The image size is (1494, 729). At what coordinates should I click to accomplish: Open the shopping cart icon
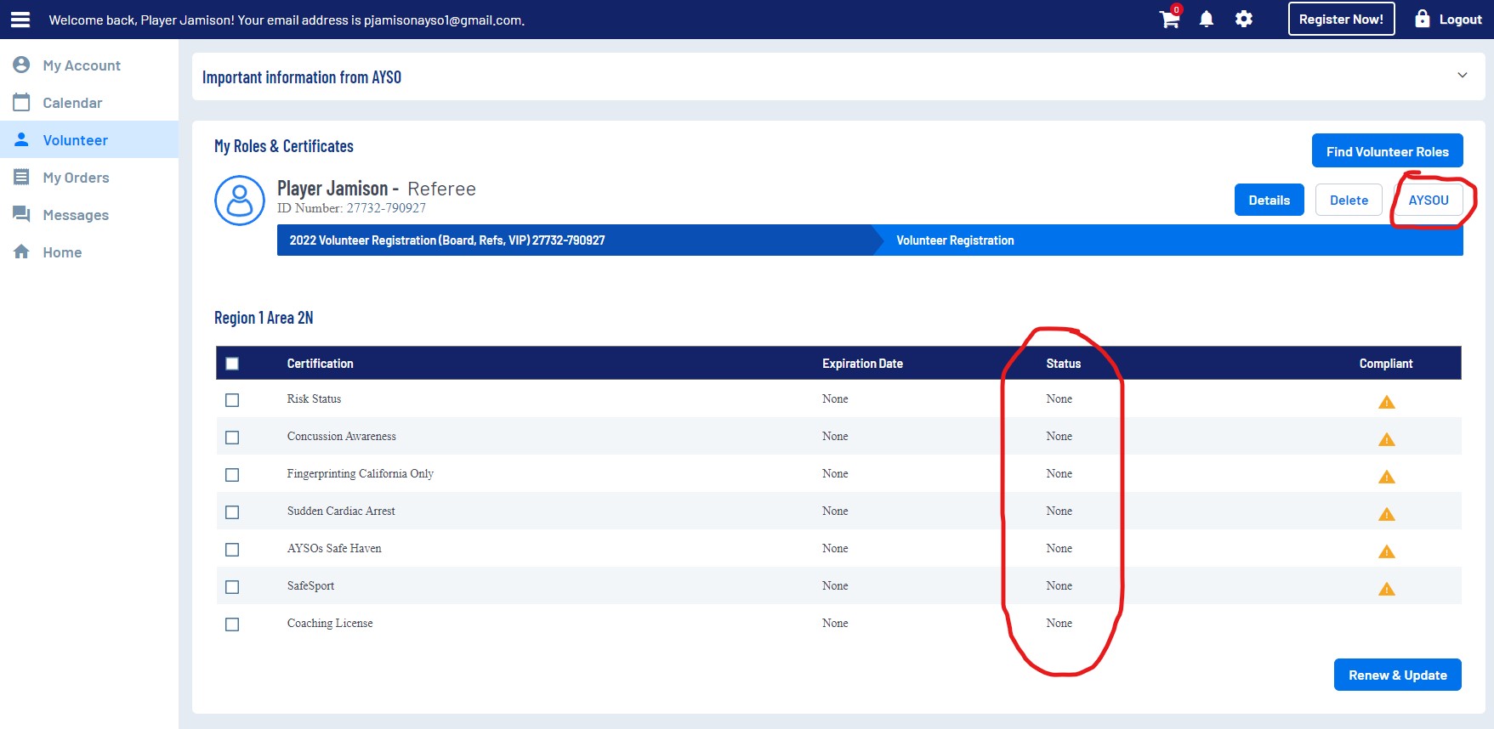[1169, 20]
